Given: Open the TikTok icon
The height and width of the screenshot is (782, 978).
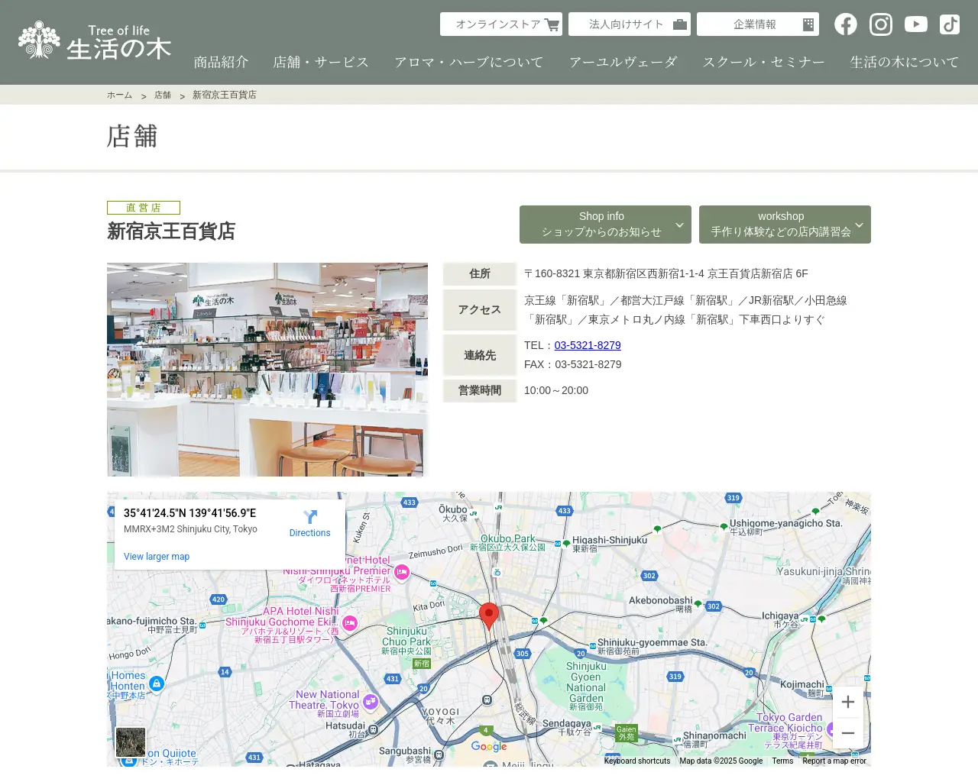Looking at the screenshot, I should [949, 24].
